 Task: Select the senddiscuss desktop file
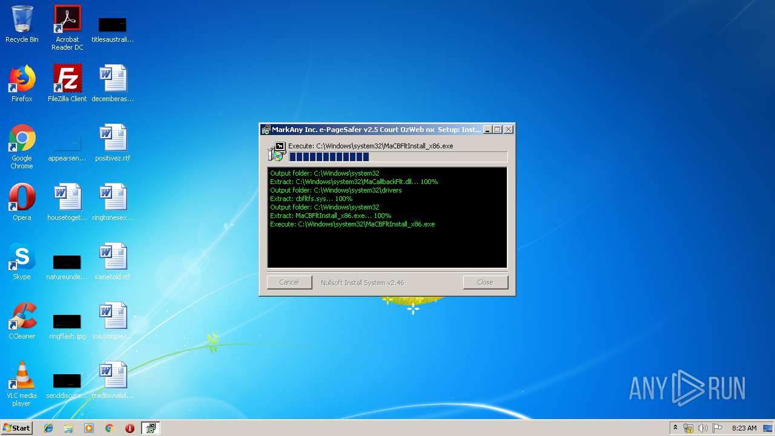67,386
